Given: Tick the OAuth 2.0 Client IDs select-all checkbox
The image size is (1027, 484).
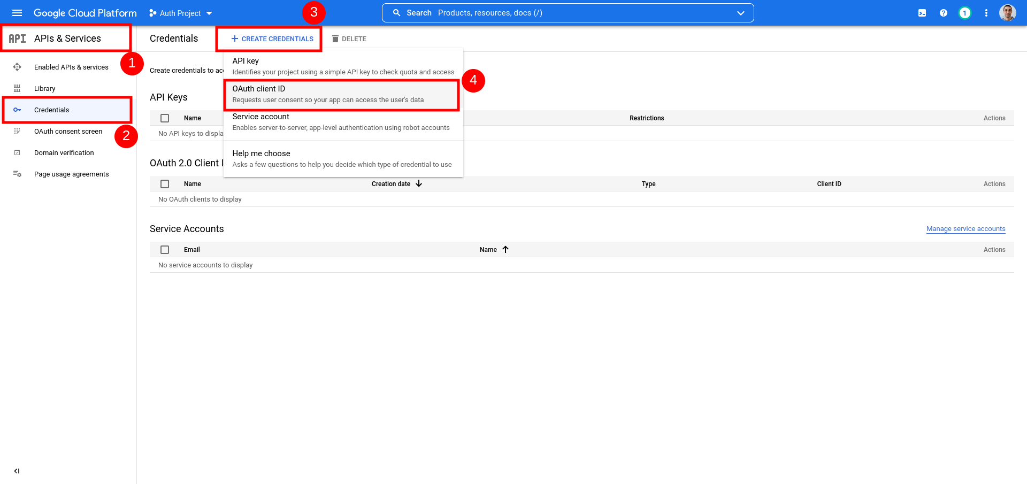Looking at the screenshot, I should click(165, 184).
